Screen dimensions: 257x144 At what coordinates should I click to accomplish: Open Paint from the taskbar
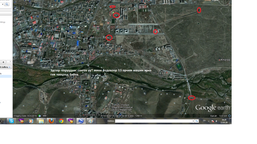coord(91,121)
